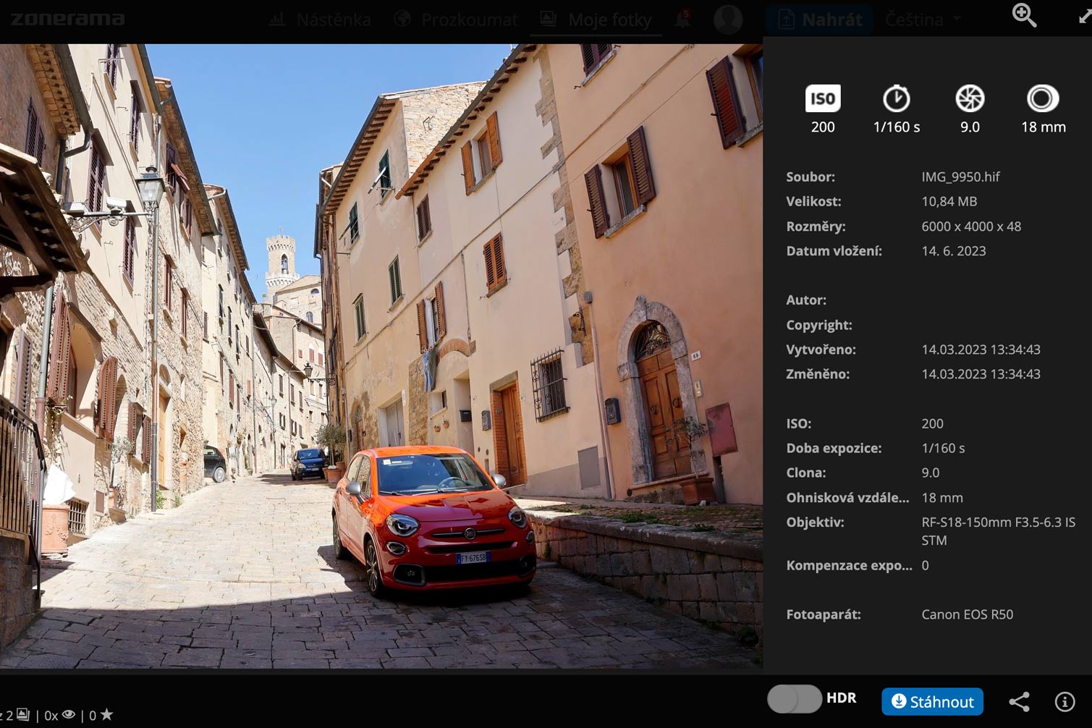Click the zonerama logo
This screenshot has width=1092, height=728.
tap(67, 19)
